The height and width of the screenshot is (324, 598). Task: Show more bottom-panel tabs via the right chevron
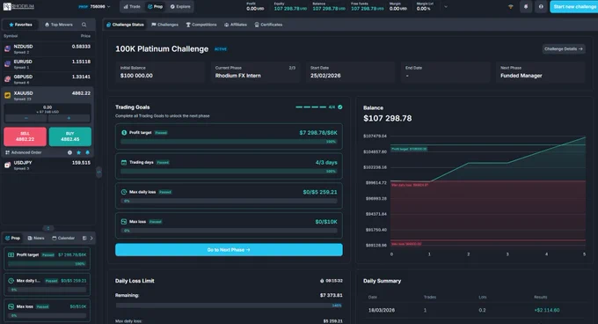pyautogui.click(x=91, y=238)
